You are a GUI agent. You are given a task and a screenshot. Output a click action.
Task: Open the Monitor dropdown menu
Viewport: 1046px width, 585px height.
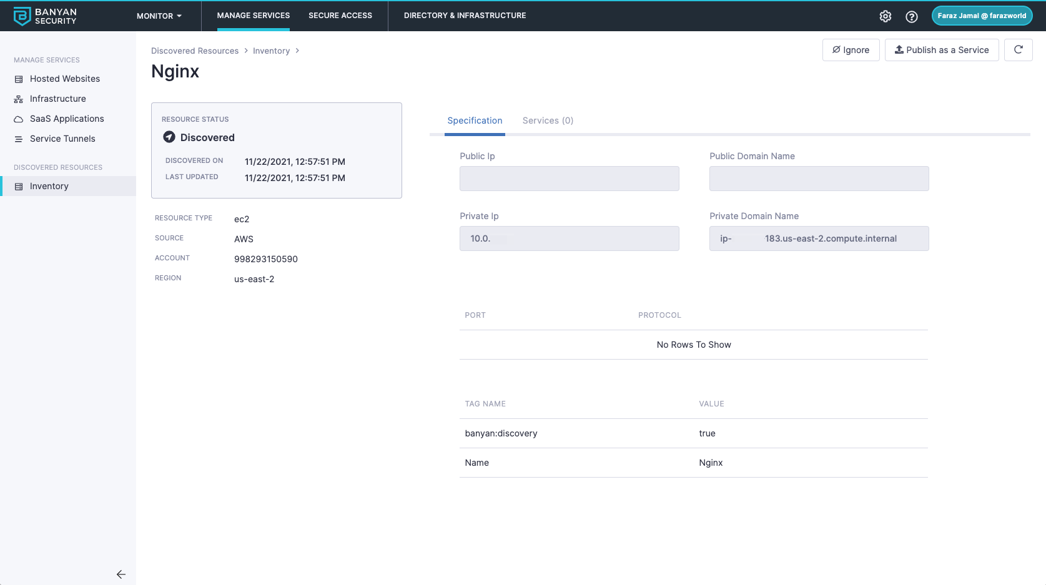point(159,16)
